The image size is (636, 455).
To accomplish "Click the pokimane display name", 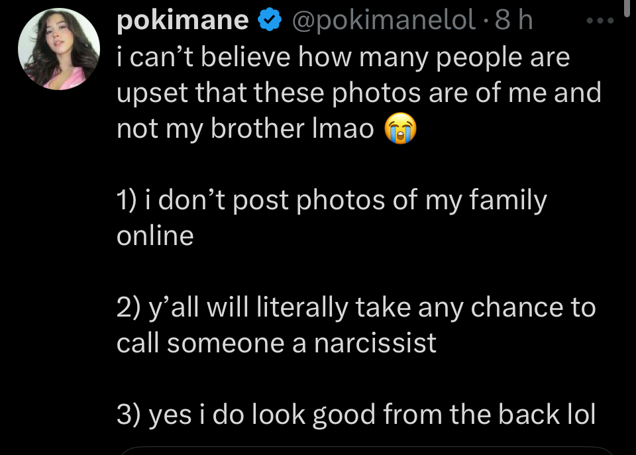I will point(183,21).
